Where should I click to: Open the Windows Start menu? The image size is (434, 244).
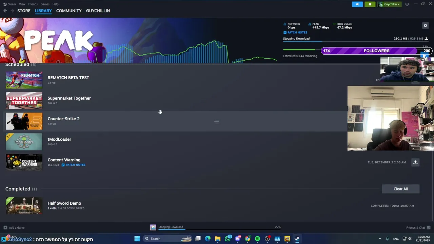[137, 239]
